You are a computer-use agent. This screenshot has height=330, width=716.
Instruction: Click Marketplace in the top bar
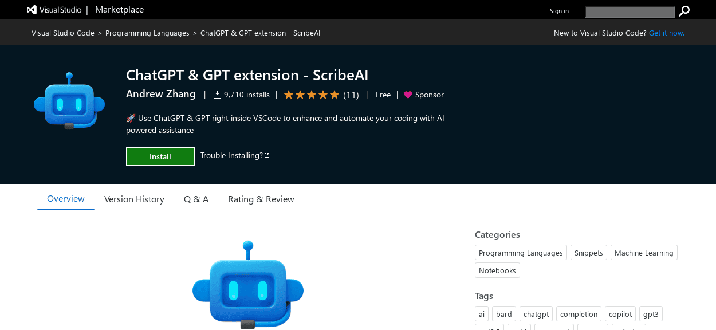point(119,9)
